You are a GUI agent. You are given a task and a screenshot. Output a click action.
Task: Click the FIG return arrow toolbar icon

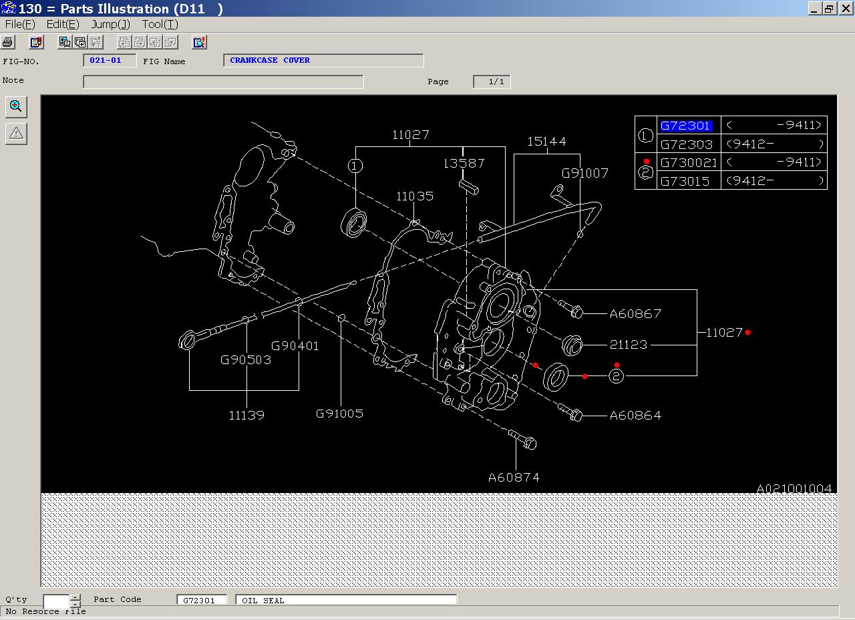click(x=80, y=42)
